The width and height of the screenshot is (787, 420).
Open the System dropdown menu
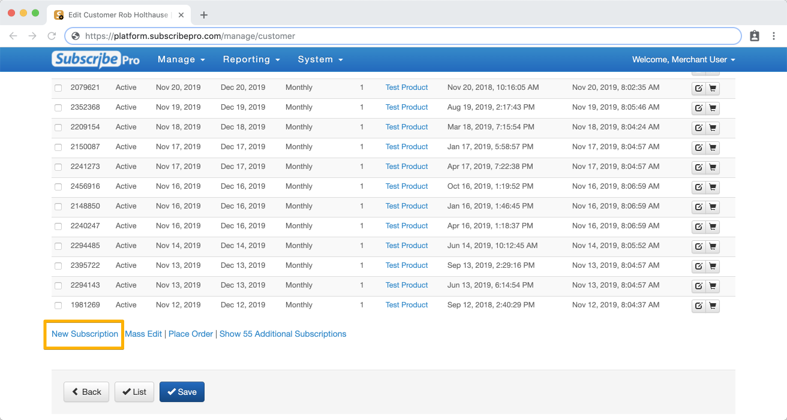pos(320,59)
